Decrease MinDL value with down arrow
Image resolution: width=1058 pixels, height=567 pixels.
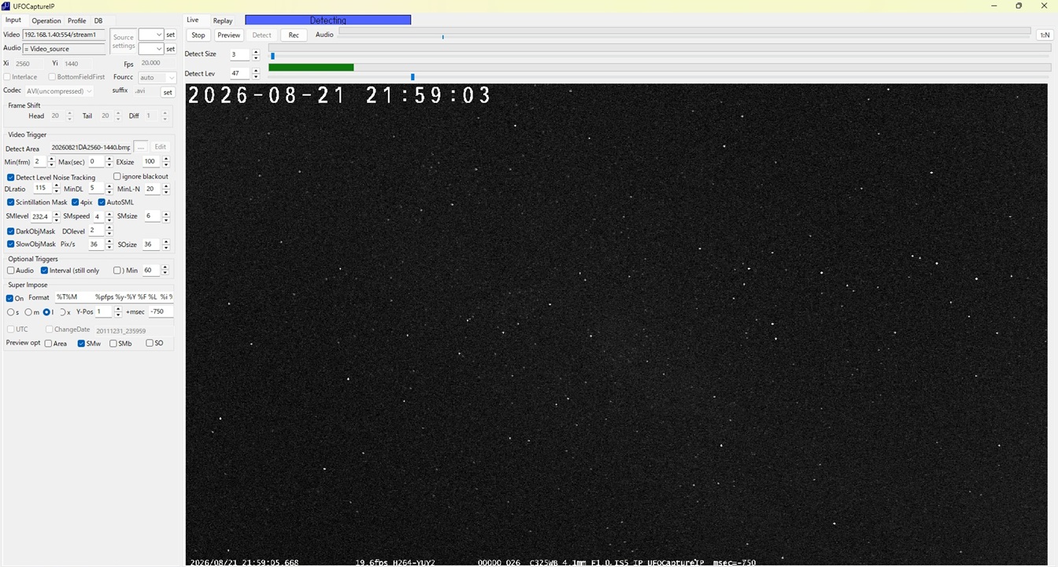point(109,192)
